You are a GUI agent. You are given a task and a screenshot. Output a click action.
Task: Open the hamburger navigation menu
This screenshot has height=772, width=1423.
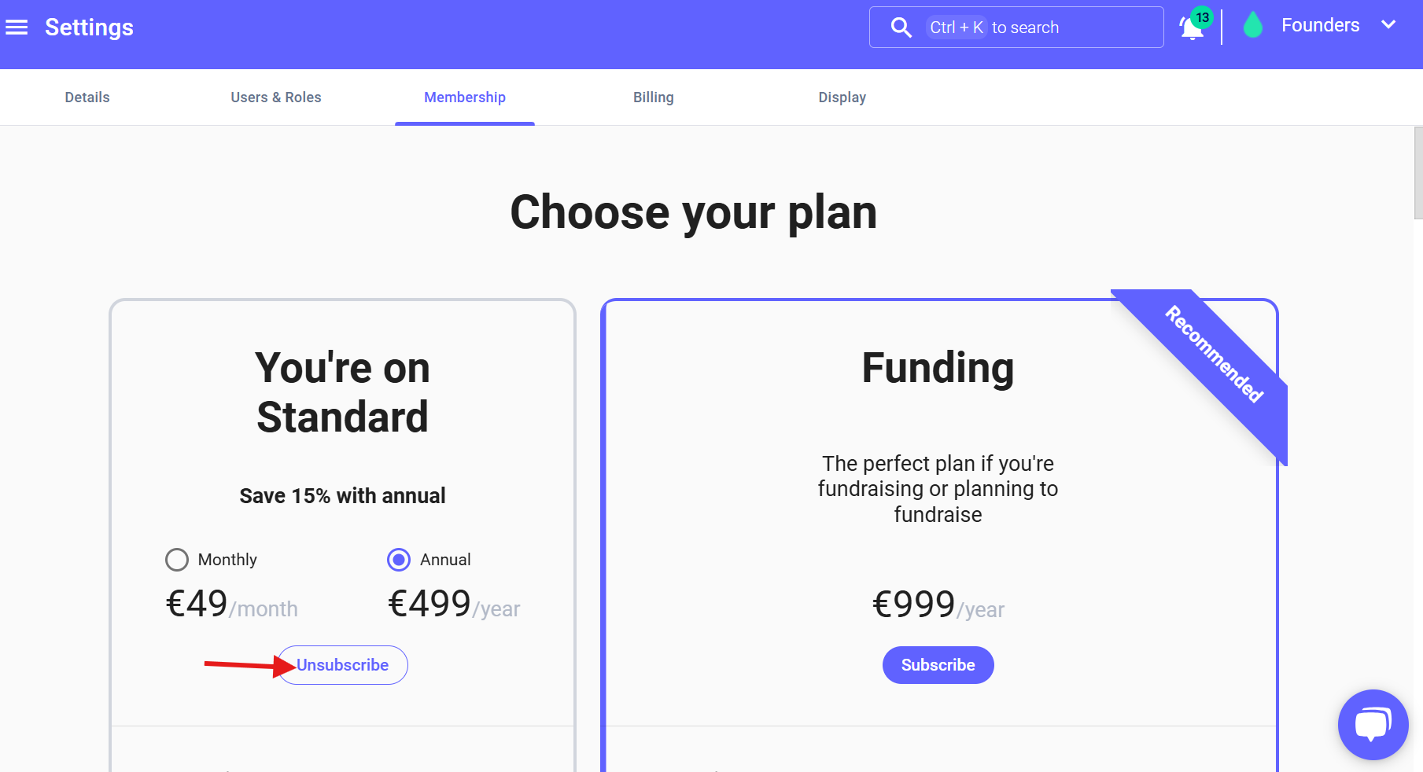[17, 28]
